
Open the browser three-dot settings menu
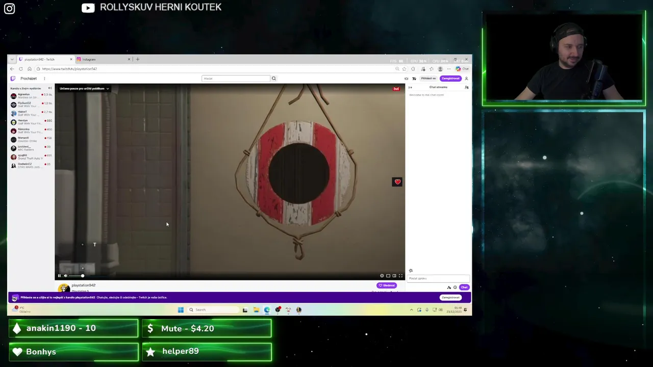point(449,69)
